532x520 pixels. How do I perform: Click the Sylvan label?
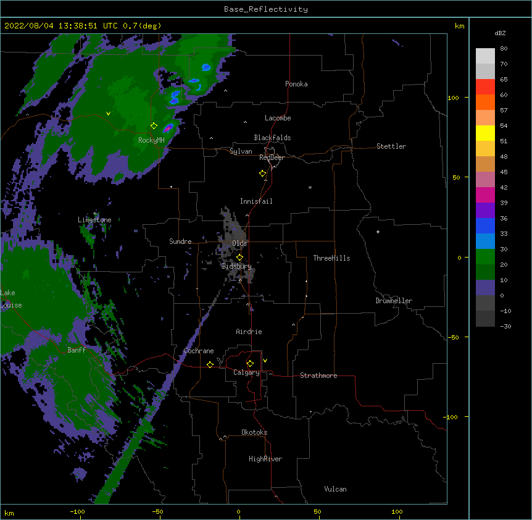(241, 151)
